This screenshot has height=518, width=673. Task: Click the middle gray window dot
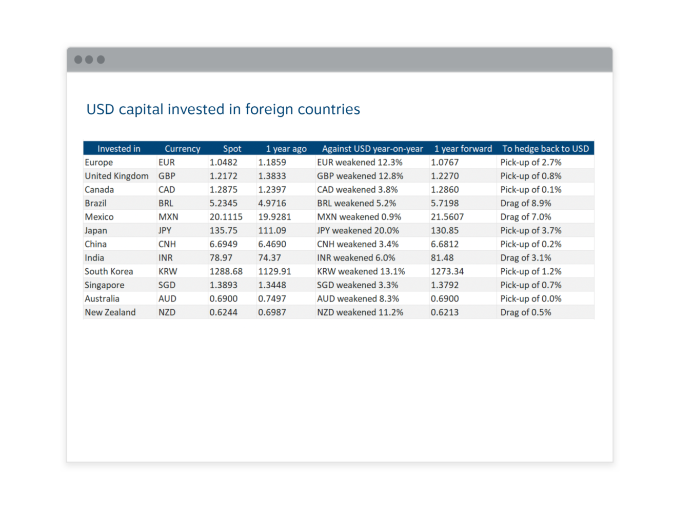pos(89,59)
